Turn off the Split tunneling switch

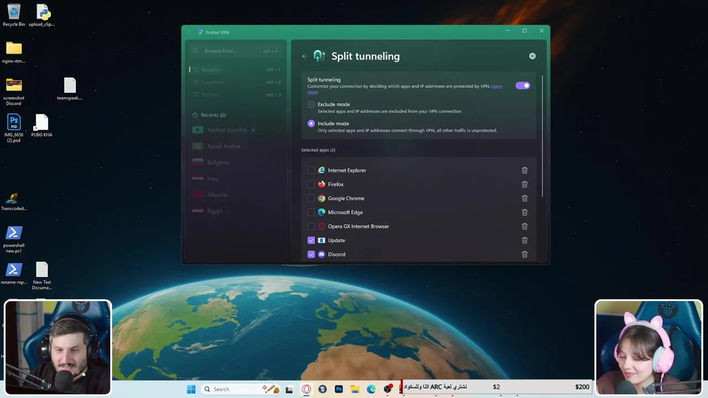coord(523,86)
